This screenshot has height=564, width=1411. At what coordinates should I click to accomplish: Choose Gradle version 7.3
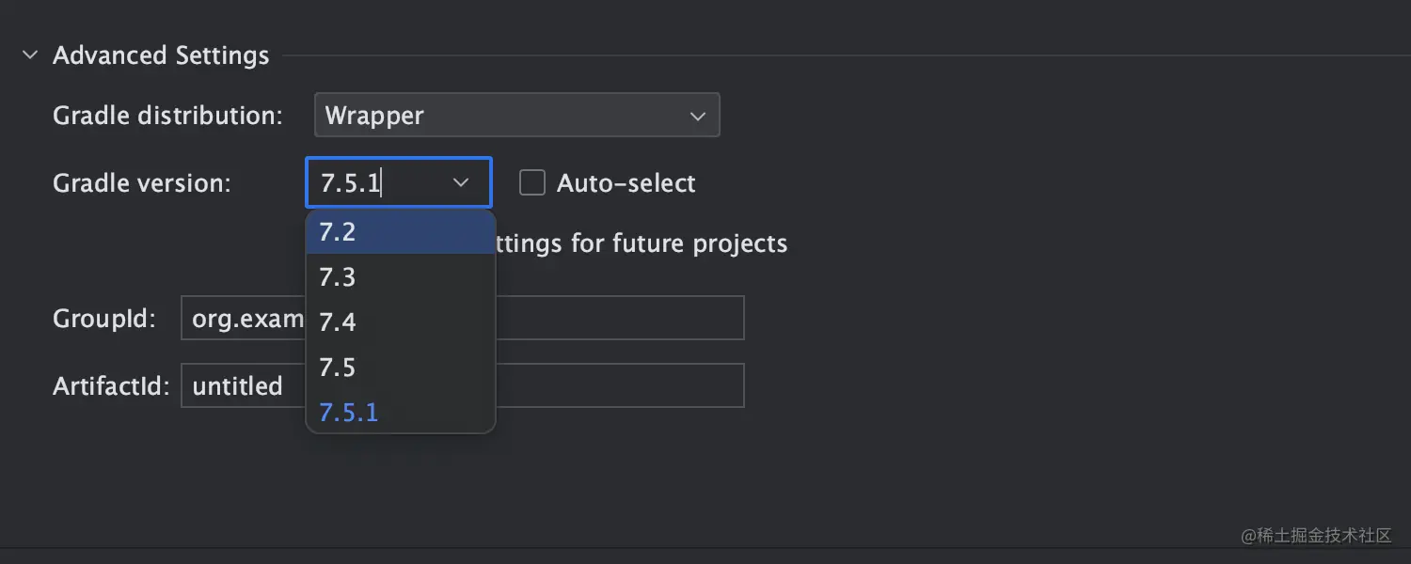point(401,277)
